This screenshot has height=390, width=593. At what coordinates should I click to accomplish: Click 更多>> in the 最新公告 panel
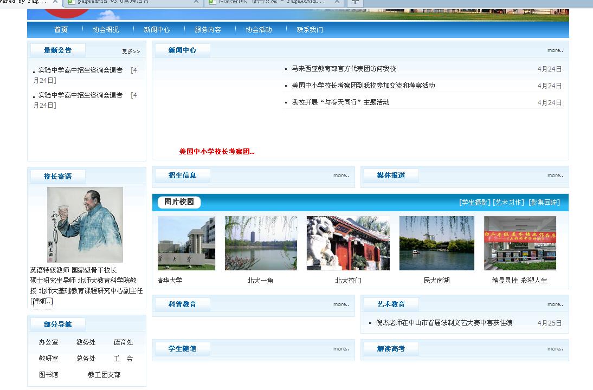[131, 51]
